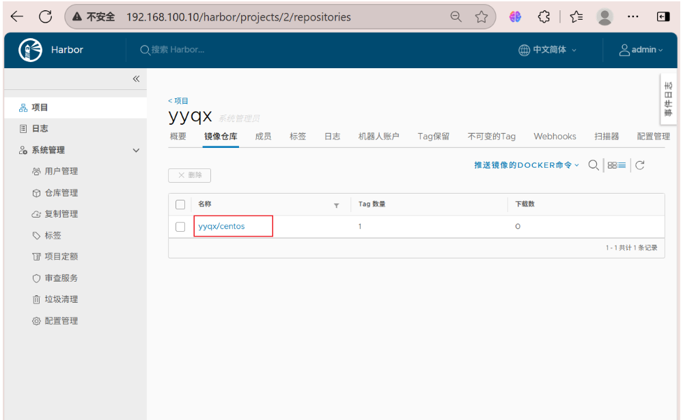Click the Harbor title text
The width and height of the screenshot is (683, 420).
[67, 50]
